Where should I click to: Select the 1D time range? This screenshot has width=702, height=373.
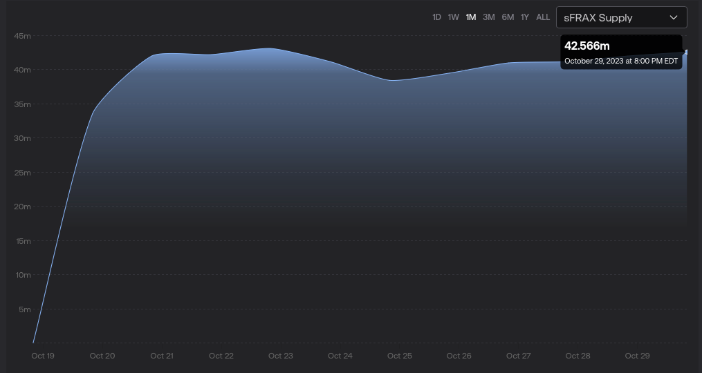pyautogui.click(x=436, y=17)
